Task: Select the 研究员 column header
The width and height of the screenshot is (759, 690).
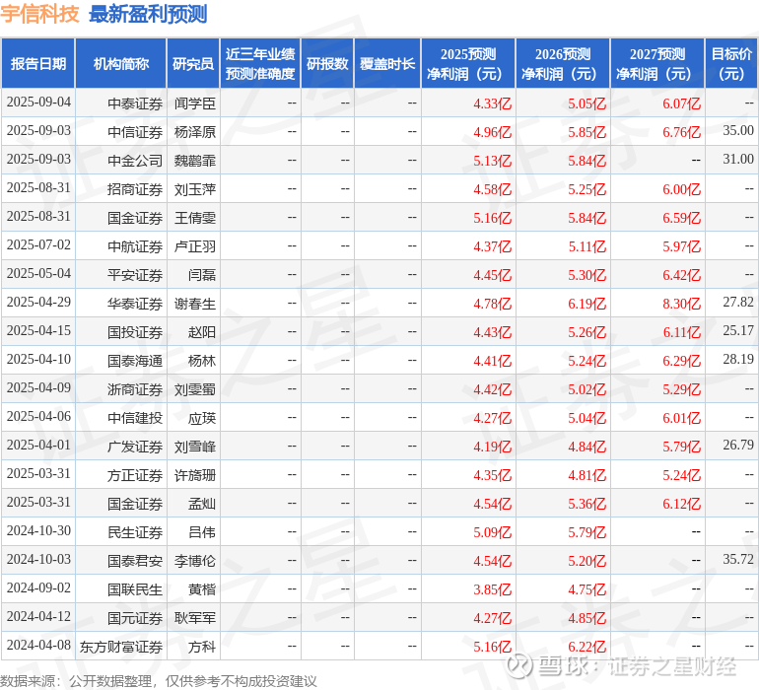Action: [x=193, y=63]
